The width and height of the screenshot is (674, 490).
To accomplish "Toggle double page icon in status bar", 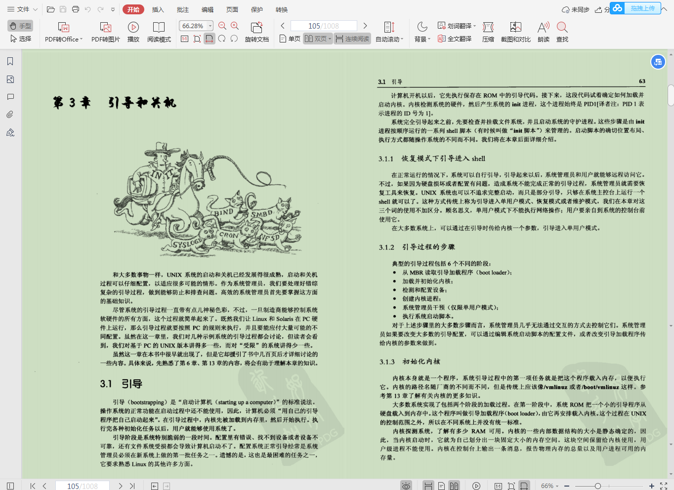I will pos(454,486).
